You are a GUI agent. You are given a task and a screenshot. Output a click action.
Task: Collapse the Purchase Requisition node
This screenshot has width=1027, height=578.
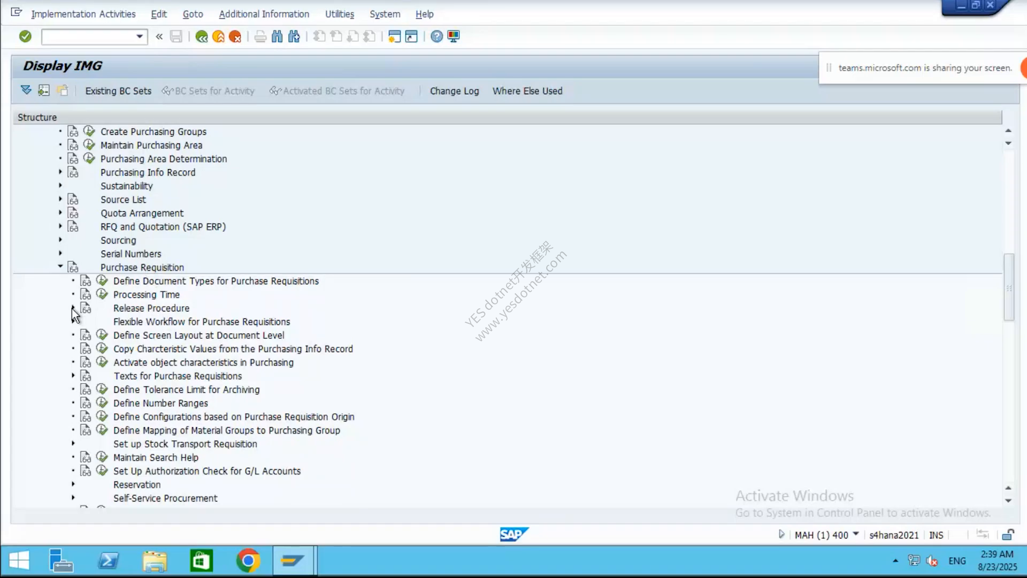[60, 267]
